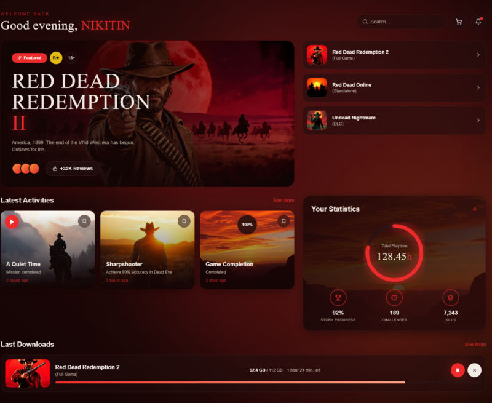
Task: Click the yellow Rockstar R★ badge
Action: click(56, 58)
